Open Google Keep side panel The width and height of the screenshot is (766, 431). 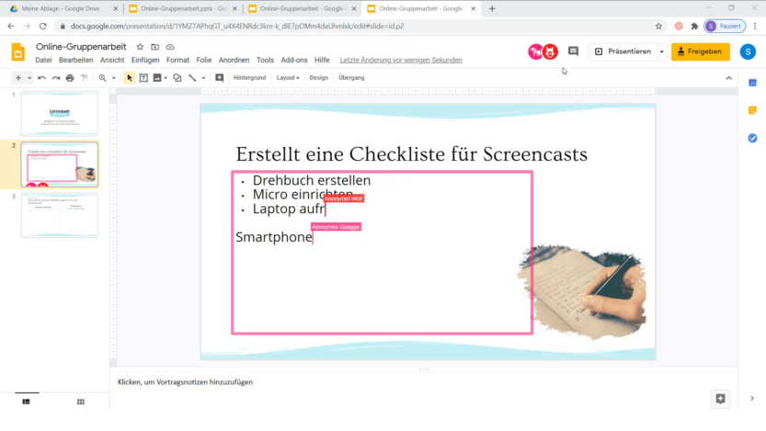pos(752,110)
